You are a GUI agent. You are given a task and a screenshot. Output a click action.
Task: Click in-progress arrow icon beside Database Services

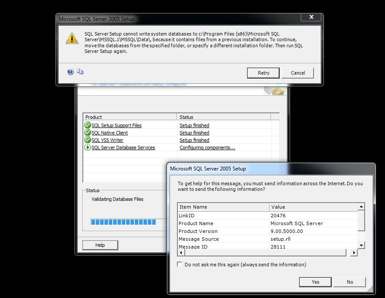(x=88, y=147)
